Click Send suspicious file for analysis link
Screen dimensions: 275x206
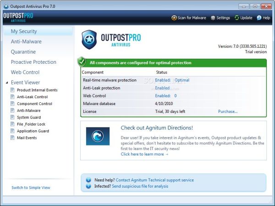coord(140,186)
